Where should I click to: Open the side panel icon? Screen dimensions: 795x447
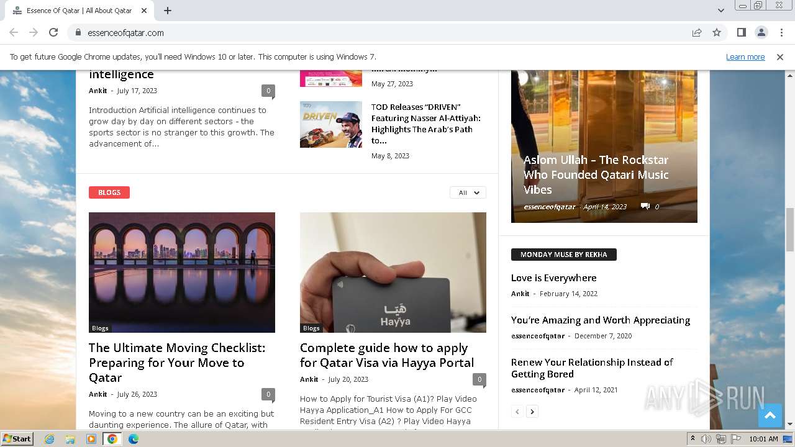[x=741, y=32]
